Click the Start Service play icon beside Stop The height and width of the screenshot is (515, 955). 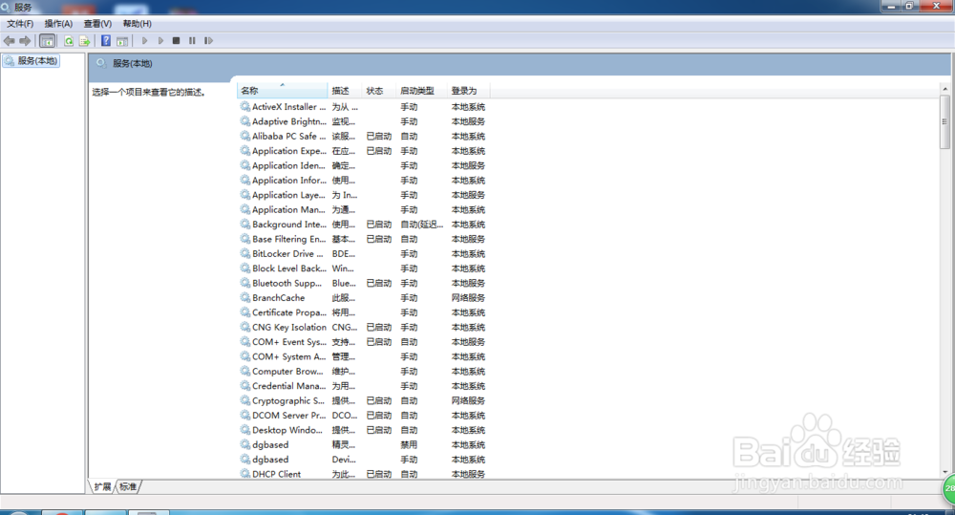pyautogui.click(x=160, y=41)
